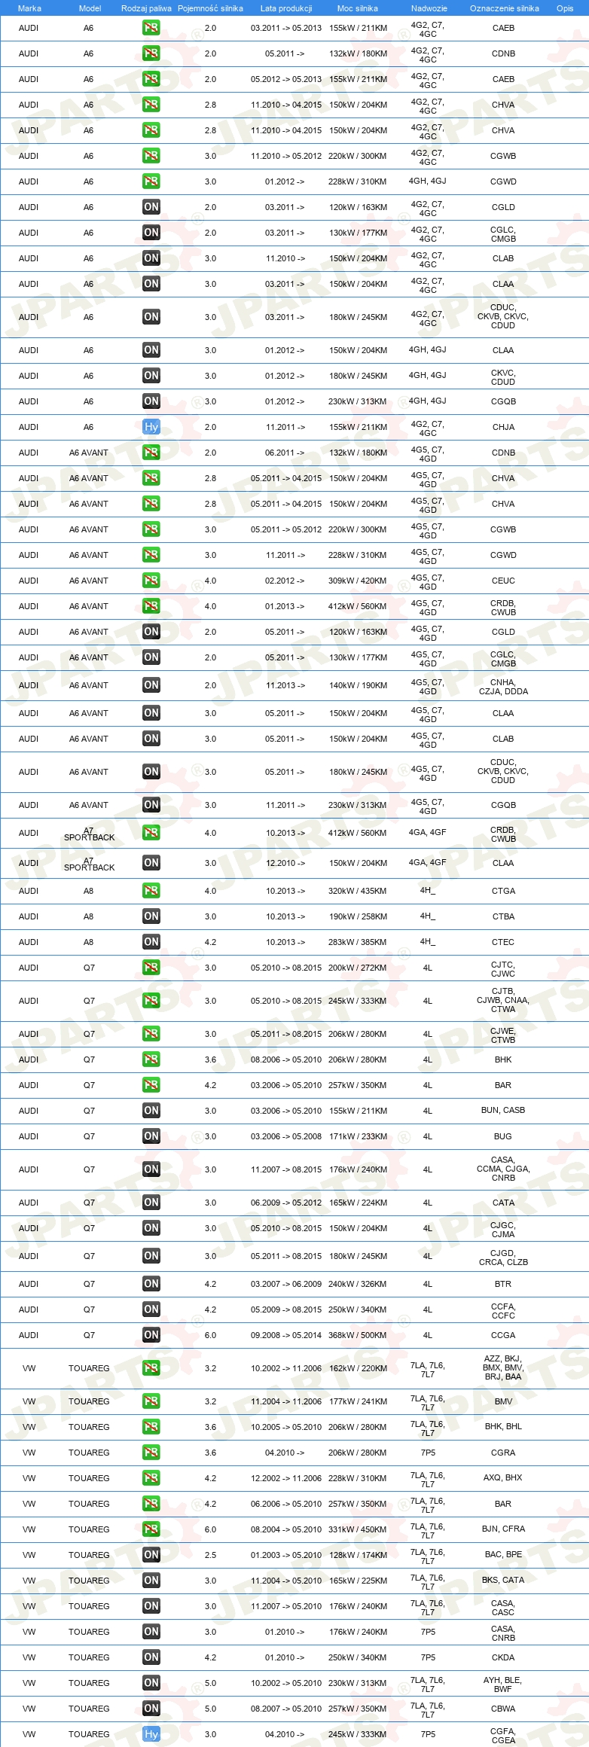
Task: Click the production years '08.2004 -> 05.2010'
Action: (x=286, y=1529)
